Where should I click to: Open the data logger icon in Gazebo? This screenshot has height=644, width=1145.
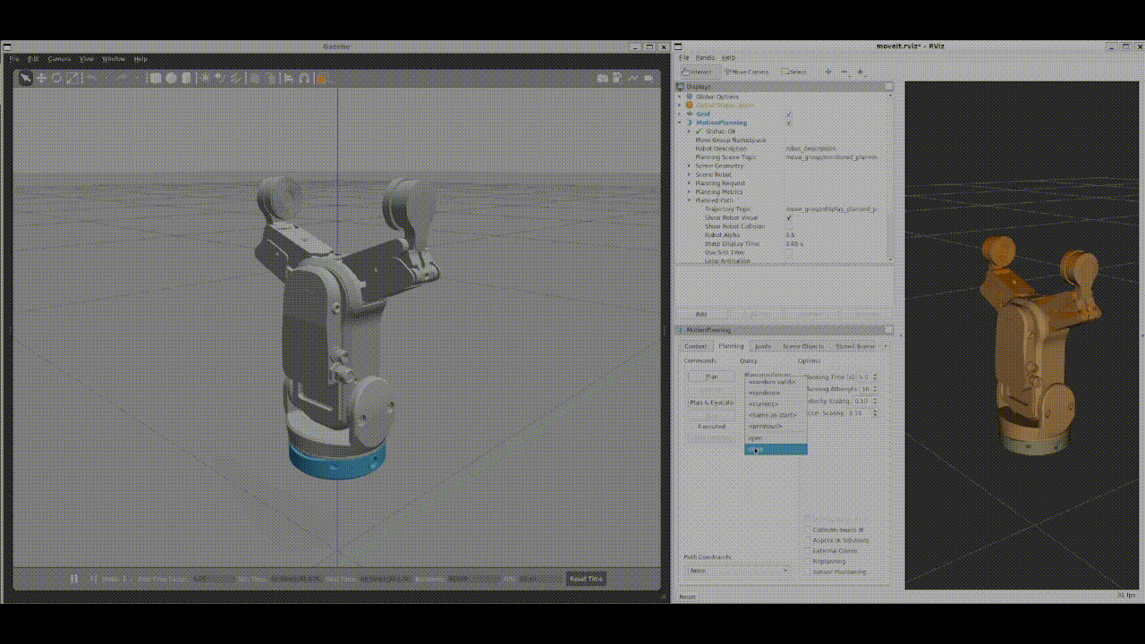pyautogui.click(x=617, y=78)
